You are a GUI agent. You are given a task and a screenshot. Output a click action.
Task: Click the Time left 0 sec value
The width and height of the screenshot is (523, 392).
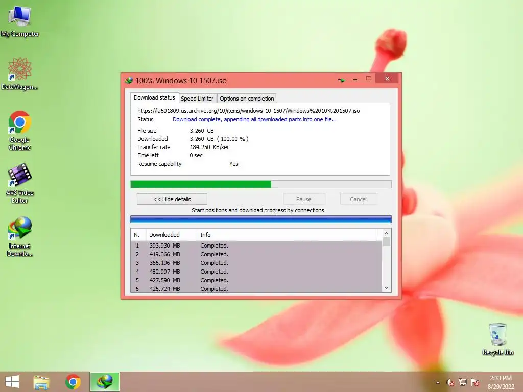(196, 155)
